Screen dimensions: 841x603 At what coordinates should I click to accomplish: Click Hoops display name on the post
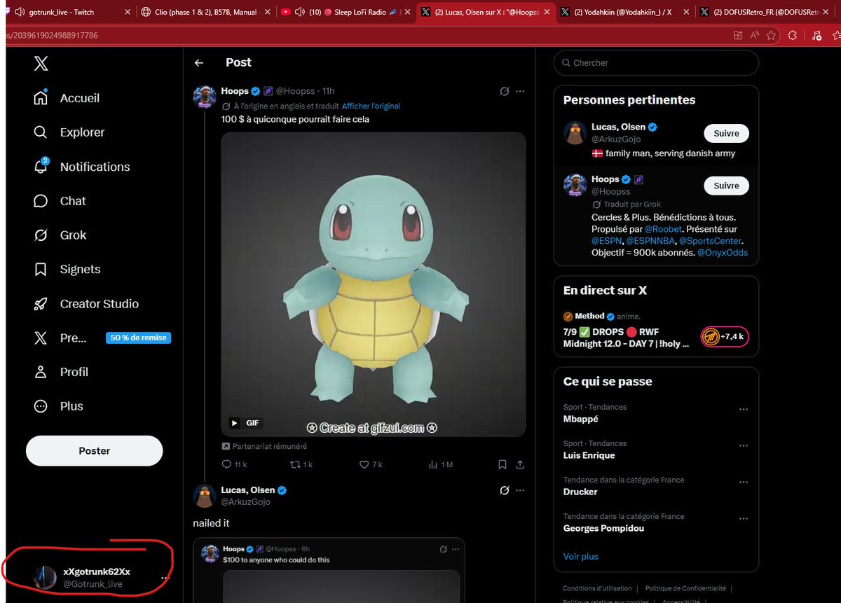tap(235, 91)
